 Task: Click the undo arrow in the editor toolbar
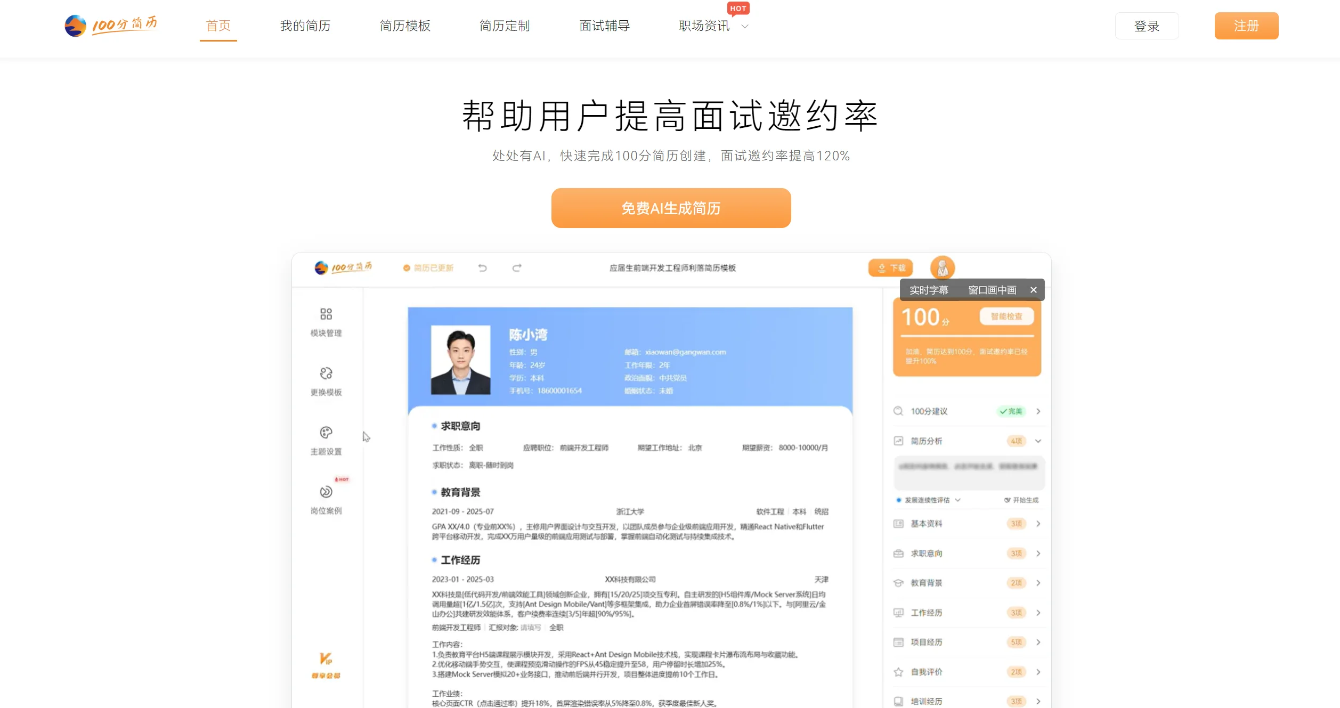(482, 268)
